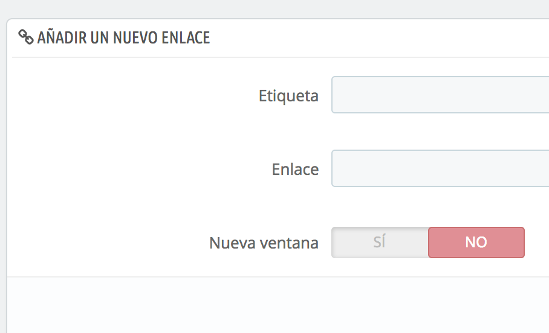Image resolution: width=549 pixels, height=333 pixels.
Task: Switch Nueva ventana toggle to SÍ
Action: (380, 243)
